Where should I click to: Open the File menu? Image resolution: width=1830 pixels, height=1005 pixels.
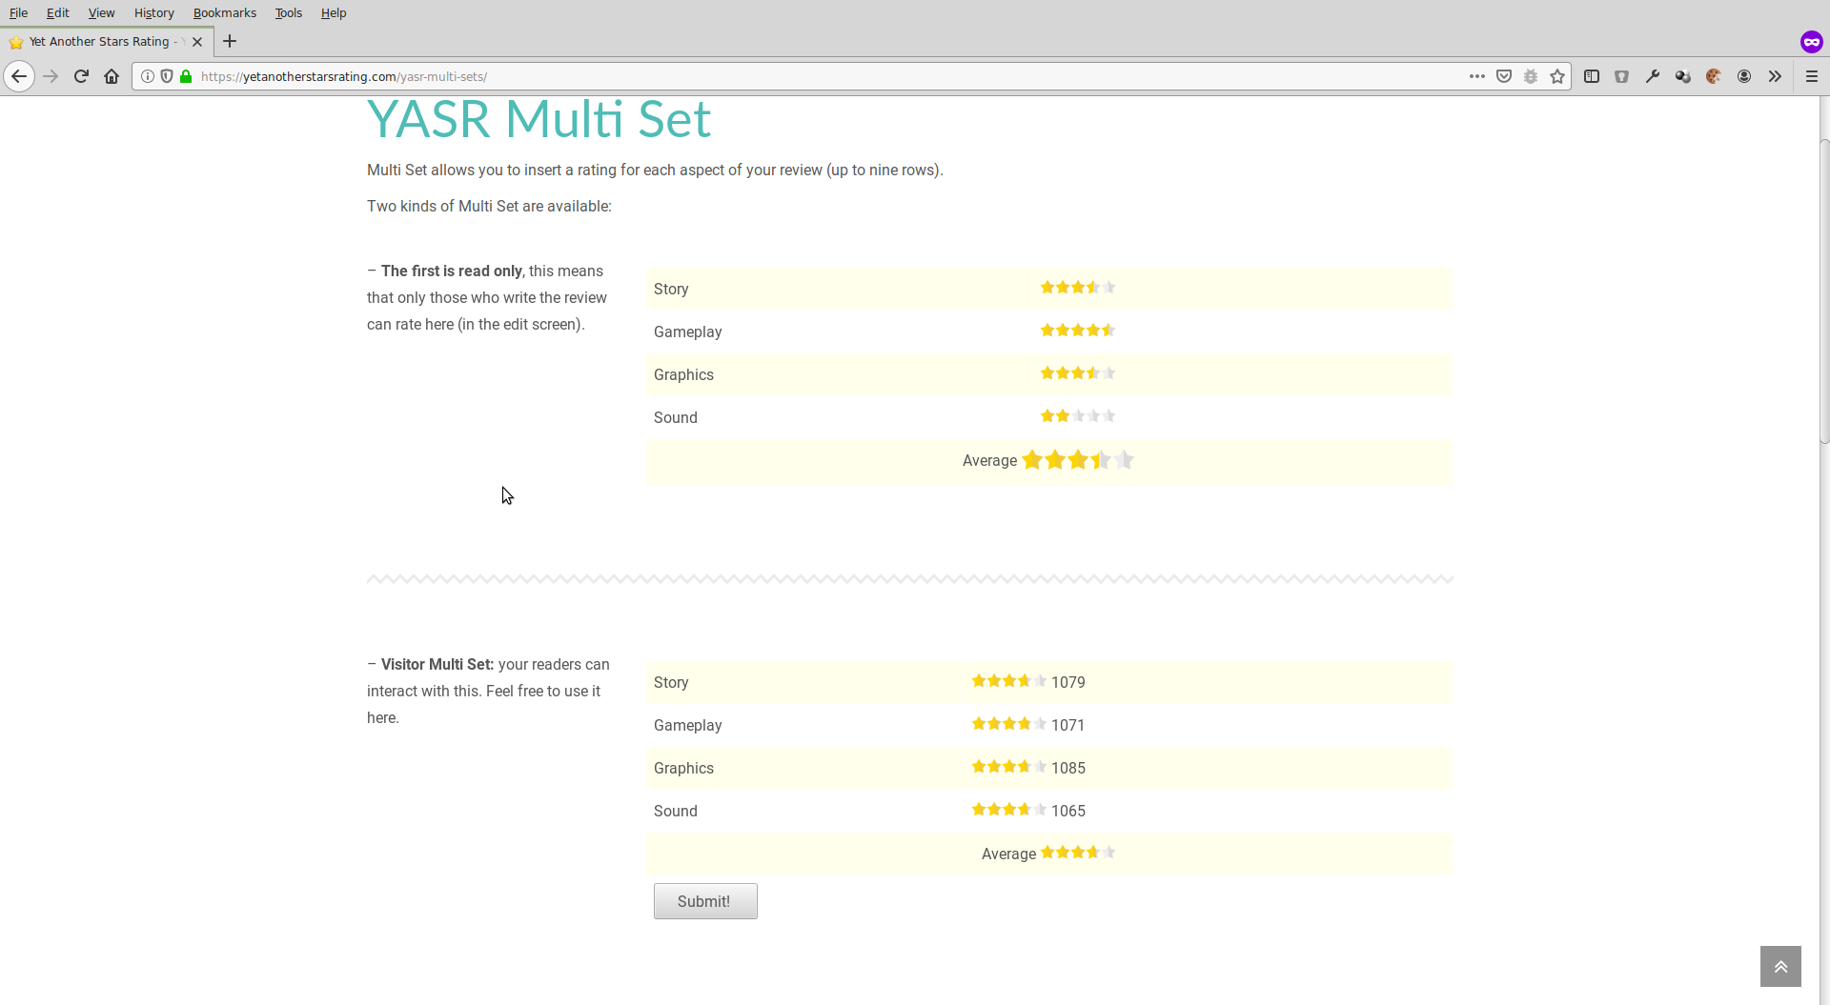click(x=18, y=12)
